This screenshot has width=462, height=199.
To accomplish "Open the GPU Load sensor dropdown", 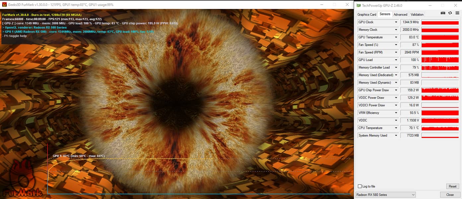I will click(396, 60).
